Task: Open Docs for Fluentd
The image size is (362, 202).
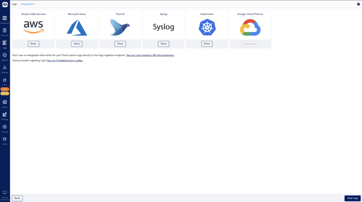Action: tap(120, 44)
